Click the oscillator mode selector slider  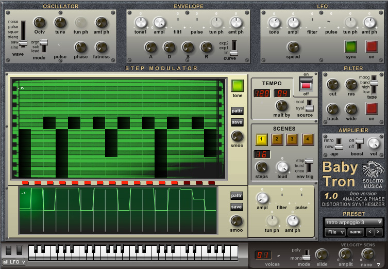pyautogui.click(x=44, y=46)
